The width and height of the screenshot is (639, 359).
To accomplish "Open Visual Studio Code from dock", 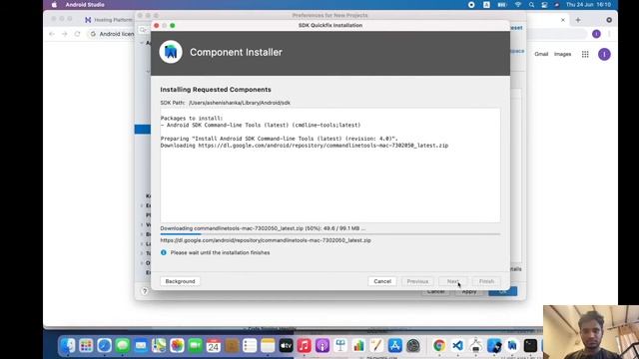I will [457, 346].
